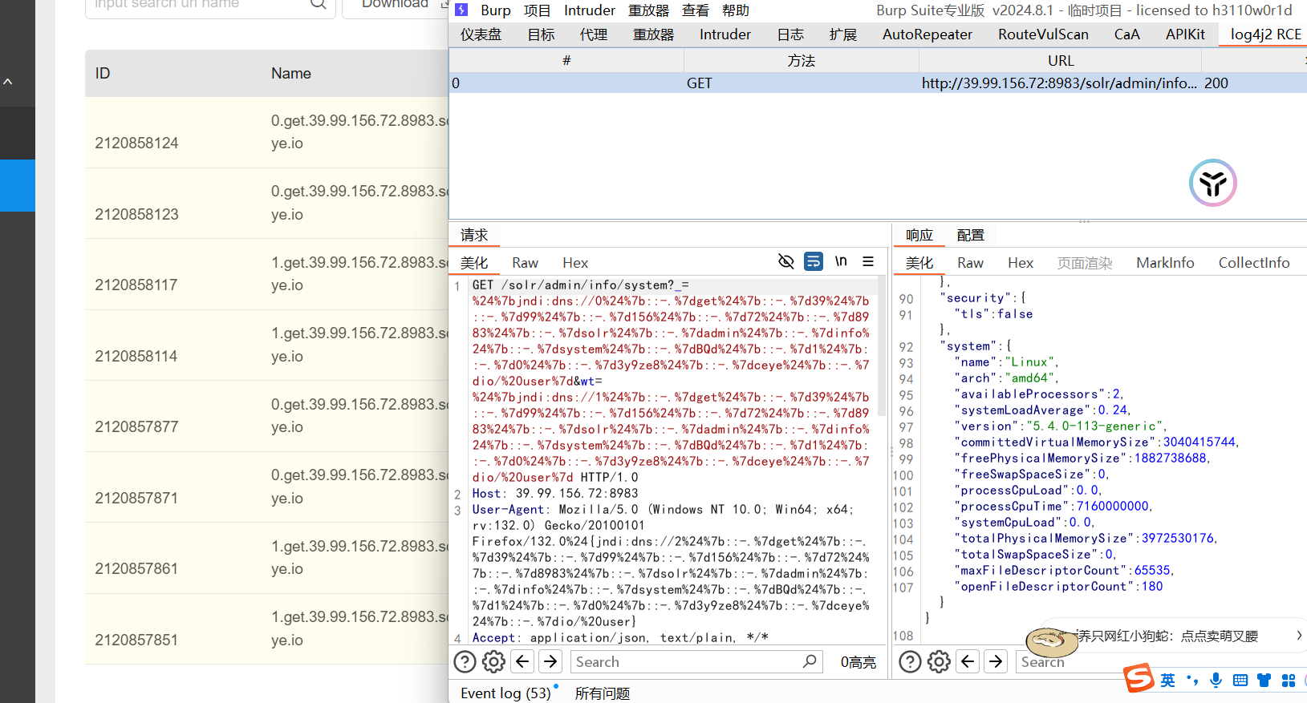Open Sogou toolbox grid icon
1307x703 pixels.
(1289, 680)
